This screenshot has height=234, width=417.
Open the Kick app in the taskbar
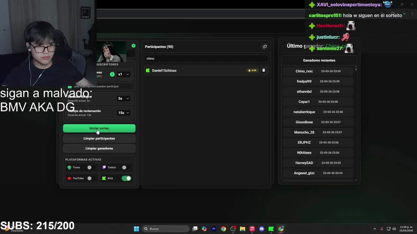point(271,229)
